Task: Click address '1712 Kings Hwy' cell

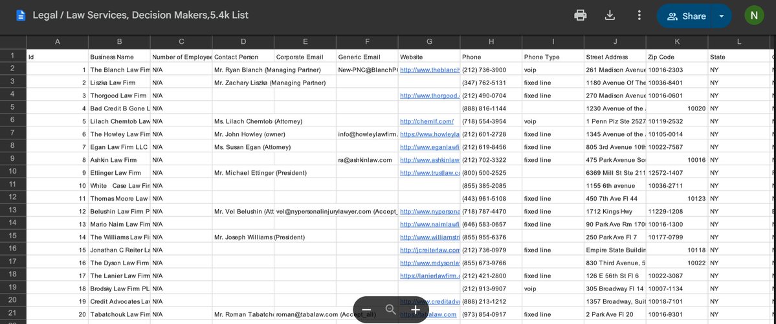Action: pos(615,212)
